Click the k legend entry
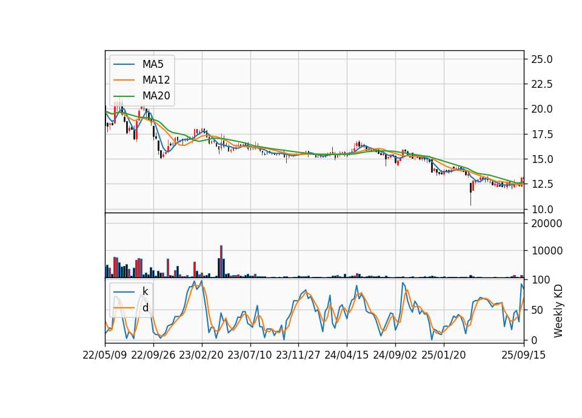Viewport: 582px width, 418px height. pyautogui.click(x=145, y=291)
